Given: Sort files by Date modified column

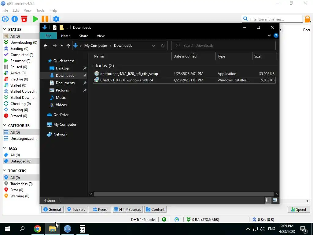Looking at the screenshot, I should [185, 56].
